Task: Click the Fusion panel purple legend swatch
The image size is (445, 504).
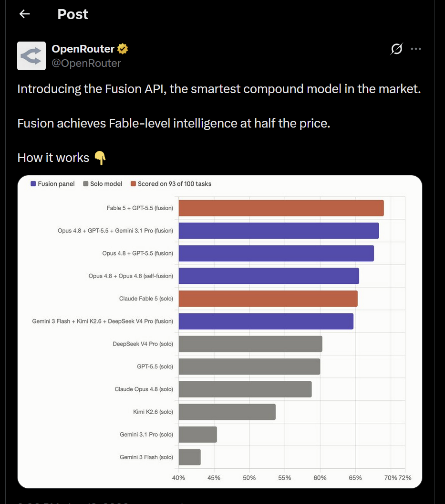Action: point(33,184)
